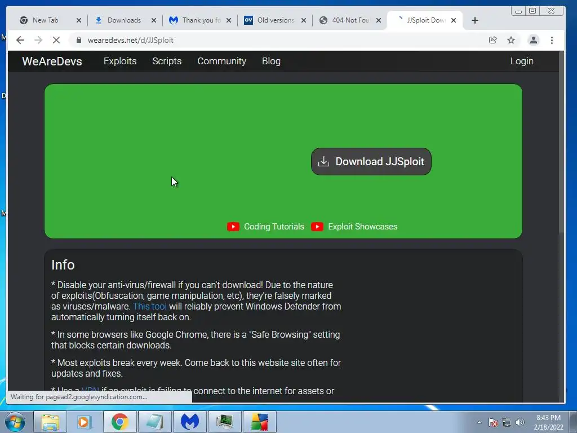The height and width of the screenshot is (433, 577).
Task: Open Malwarebytes from the taskbar
Action: (x=189, y=422)
